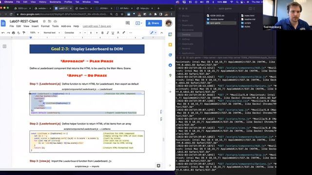
Task: Open the Normal text style dropdown
Action: point(52,33)
